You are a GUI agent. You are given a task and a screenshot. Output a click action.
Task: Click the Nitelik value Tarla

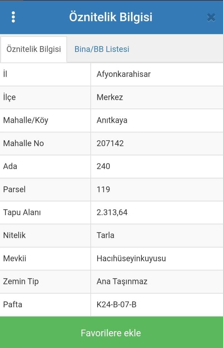105,235
